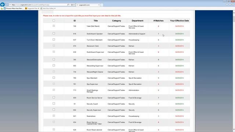Image resolution: width=235 pixels, height=132 pixels.
Task: Click the # Matches column header
Action: coord(158,21)
